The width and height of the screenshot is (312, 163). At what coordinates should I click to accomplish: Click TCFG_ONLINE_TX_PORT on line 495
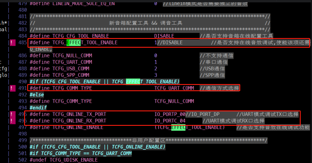tap(79, 114)
